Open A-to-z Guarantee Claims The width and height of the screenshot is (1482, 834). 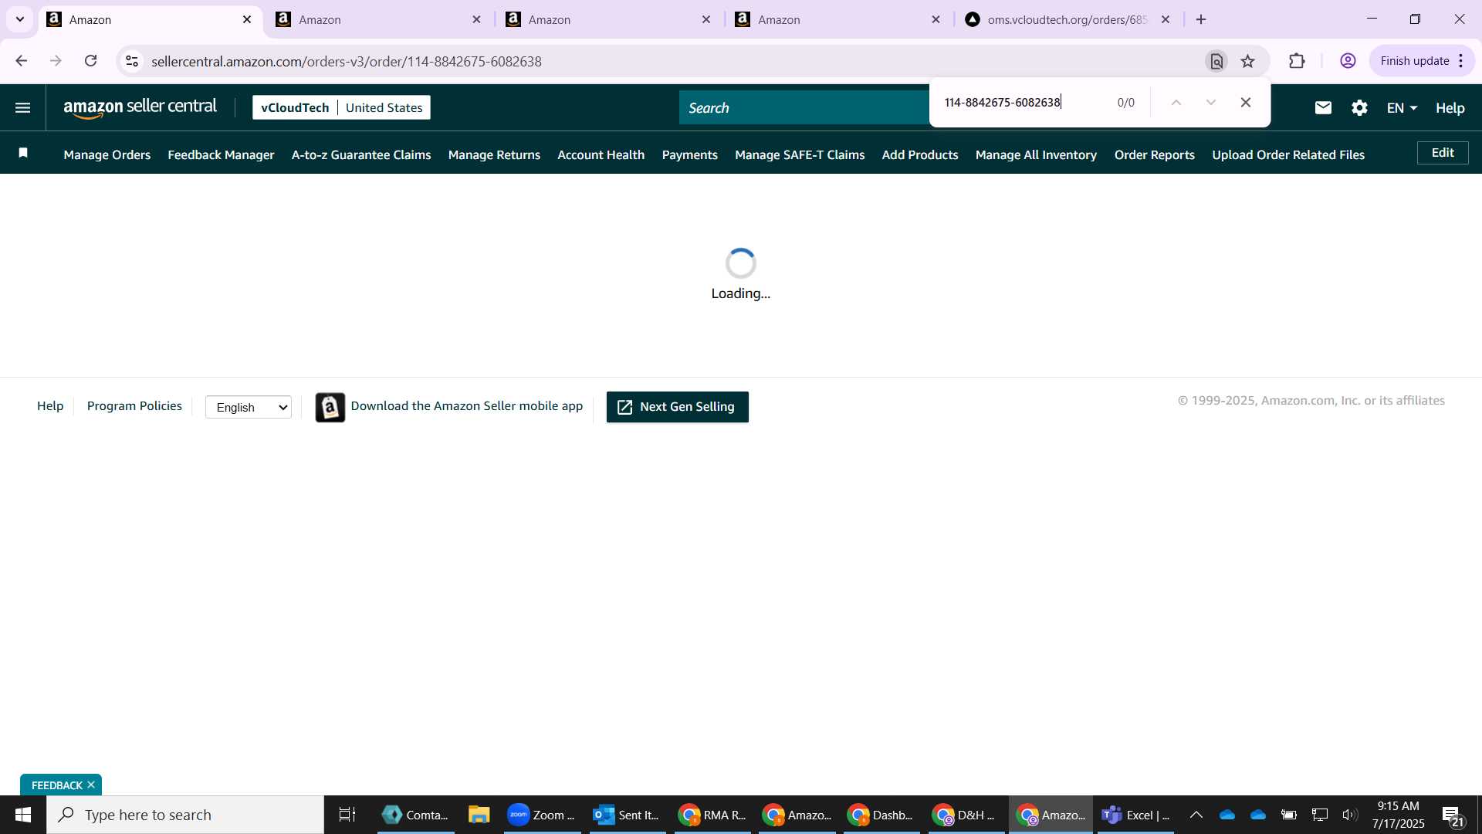point(361,154)
